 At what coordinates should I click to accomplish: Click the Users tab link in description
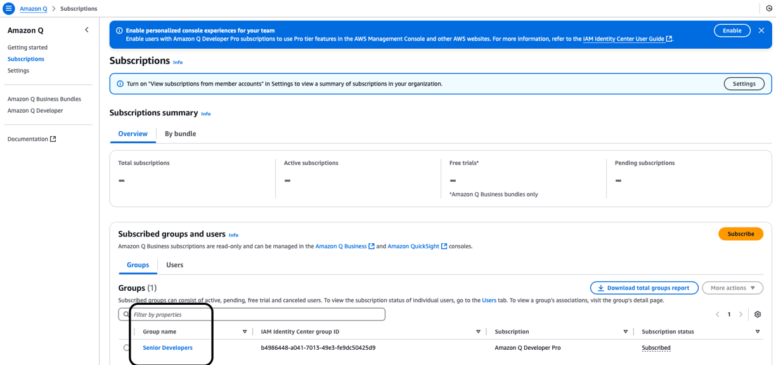489,300
